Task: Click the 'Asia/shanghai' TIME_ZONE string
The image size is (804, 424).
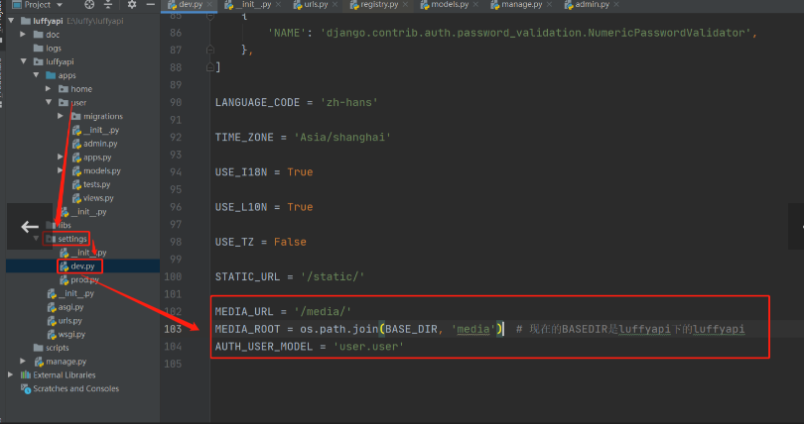Action: (x=342, y=137)
